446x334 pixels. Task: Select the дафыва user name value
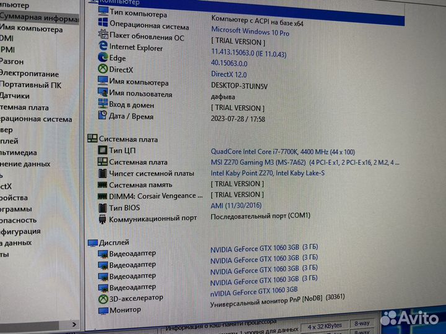223,97
